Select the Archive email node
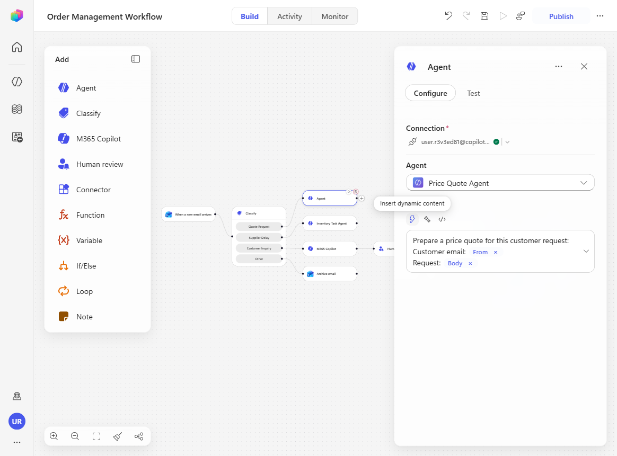Screen dimensions: 617x456 [x=330, y=274]
